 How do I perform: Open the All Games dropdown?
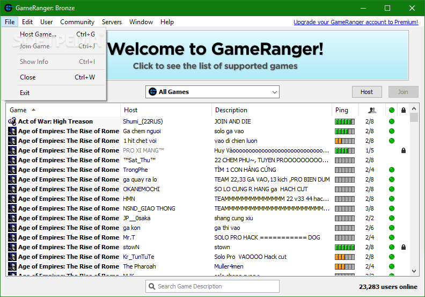coord(212,92)
